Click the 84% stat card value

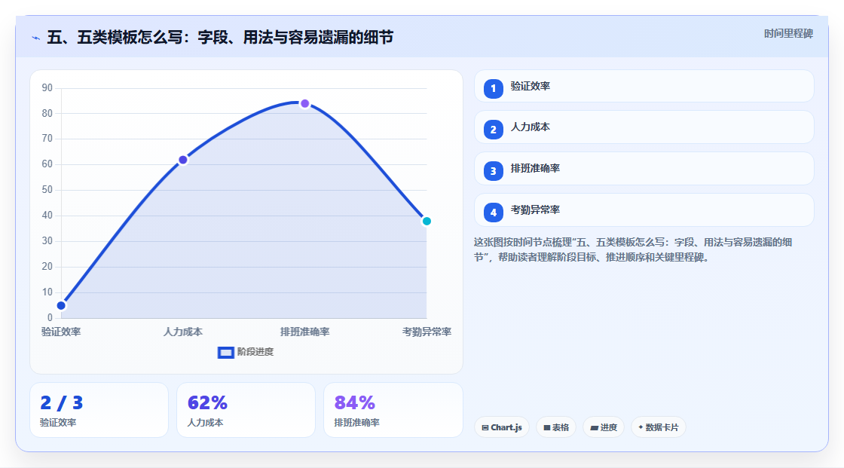pyautogui.click(x=354, y=403)
